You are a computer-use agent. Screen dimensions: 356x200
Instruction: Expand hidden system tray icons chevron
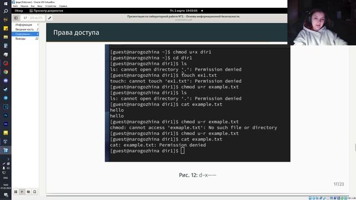click(8, 159)
